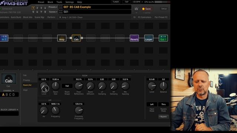Select the In 1 block on grid
The image size is (237, 133).
4,38
